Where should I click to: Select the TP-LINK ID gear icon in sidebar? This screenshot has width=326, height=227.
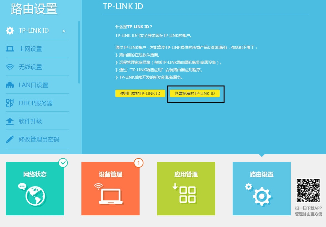tap(10, 30)
